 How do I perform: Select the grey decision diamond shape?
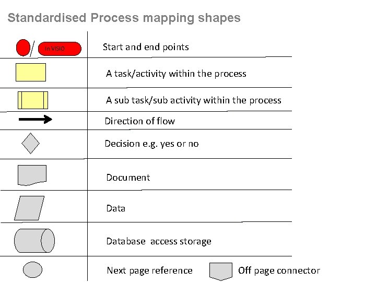pos(32,143)
